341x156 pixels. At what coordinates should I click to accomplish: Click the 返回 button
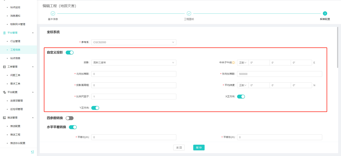click(179, 147)
